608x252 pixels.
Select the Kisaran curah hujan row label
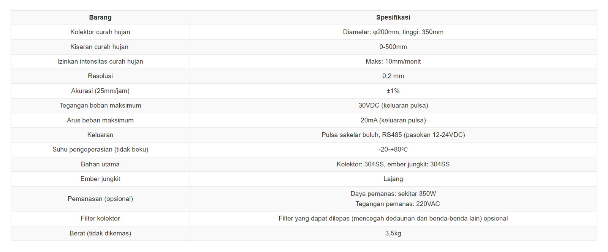(100, 47)
